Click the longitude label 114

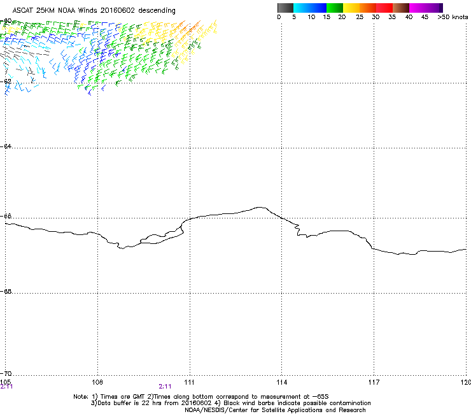point(281,382)
